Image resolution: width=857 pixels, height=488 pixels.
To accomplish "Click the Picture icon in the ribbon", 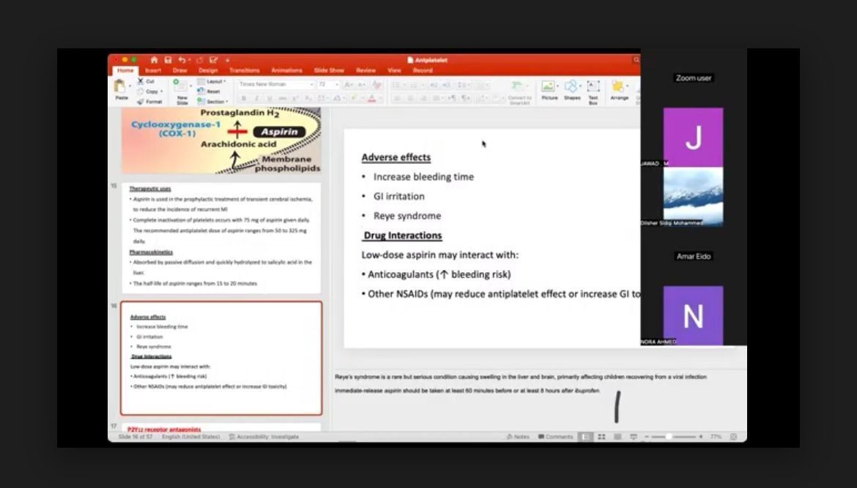I will 549,90.
